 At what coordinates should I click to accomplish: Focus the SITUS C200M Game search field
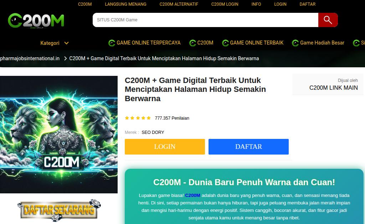coord(205,20)
